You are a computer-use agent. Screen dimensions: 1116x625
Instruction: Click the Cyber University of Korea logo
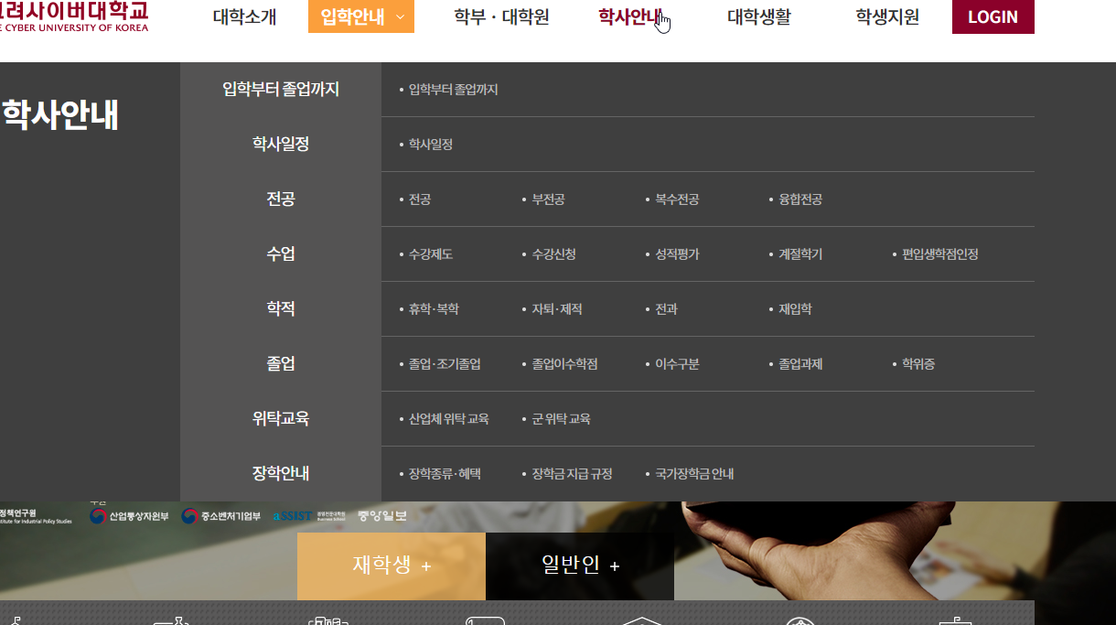(74, 16)
